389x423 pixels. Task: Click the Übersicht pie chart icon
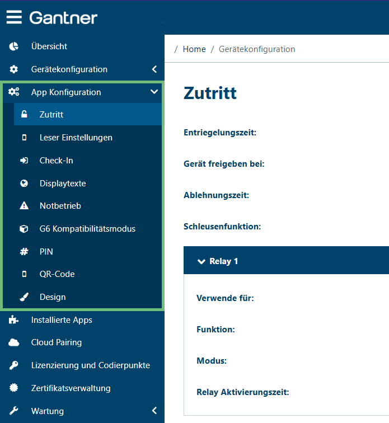pos(14,46)
